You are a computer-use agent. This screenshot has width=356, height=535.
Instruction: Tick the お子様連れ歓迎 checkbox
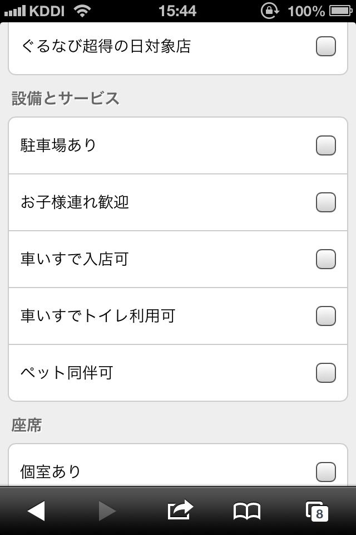[x=326, y=202]
